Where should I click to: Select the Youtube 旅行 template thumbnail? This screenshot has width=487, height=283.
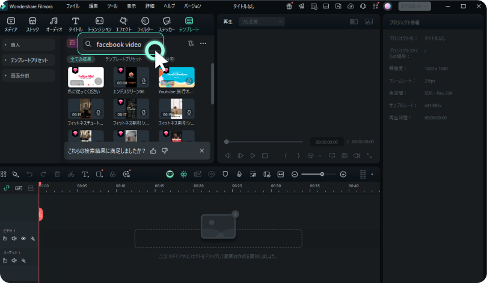coord(176,77)
